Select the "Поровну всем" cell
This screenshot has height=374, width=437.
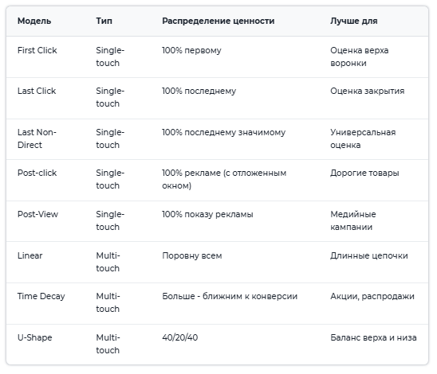click(192, 255)
